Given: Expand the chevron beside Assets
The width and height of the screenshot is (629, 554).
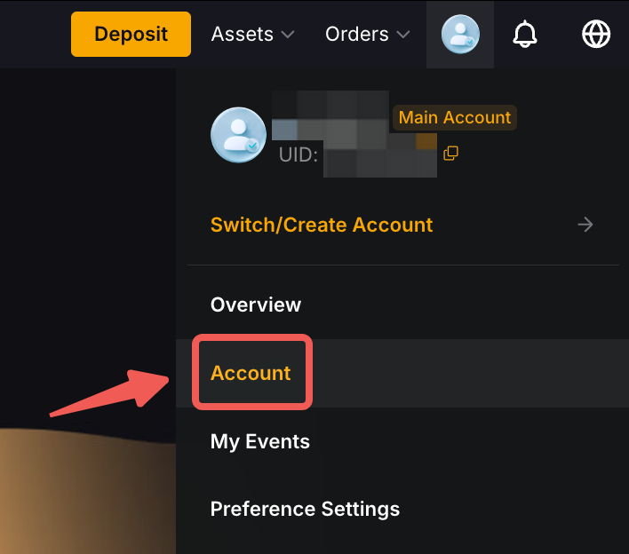Looking at the screenshot, I should 287,36.
